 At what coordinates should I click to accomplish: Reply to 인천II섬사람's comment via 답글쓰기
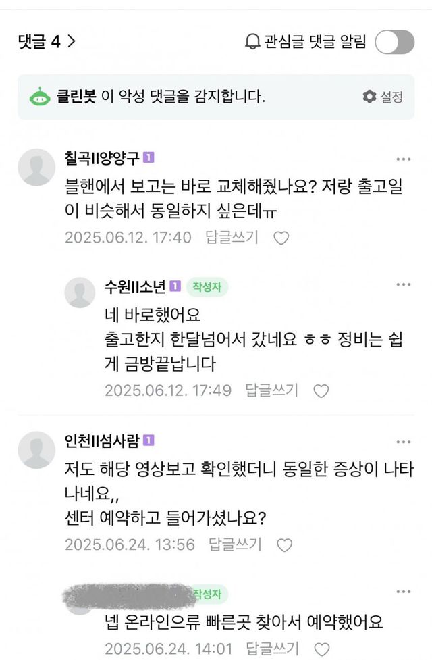tap(234, 544)
